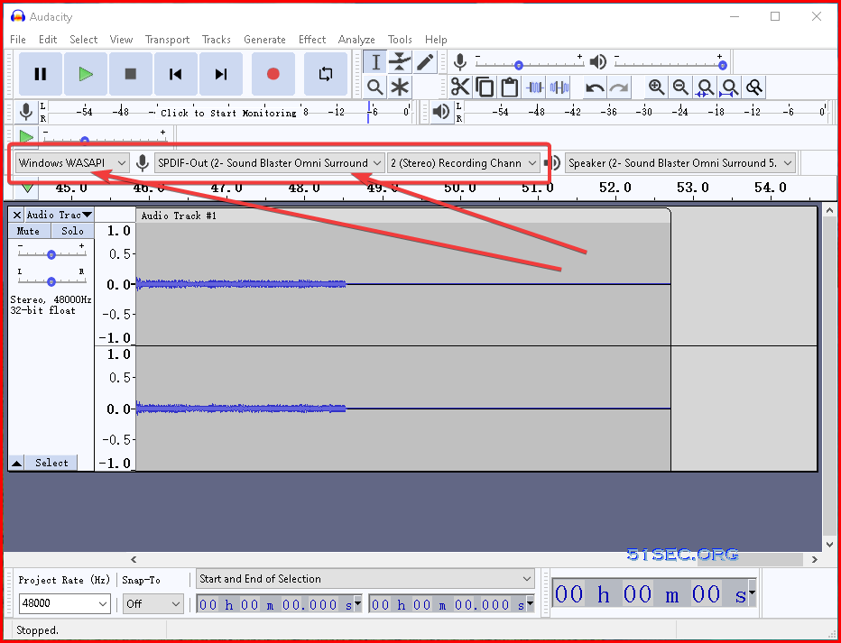The width and height of the screenshot is (841, 643).
Task: Choose the Draw pencil tool
Action: click(425, 62)
